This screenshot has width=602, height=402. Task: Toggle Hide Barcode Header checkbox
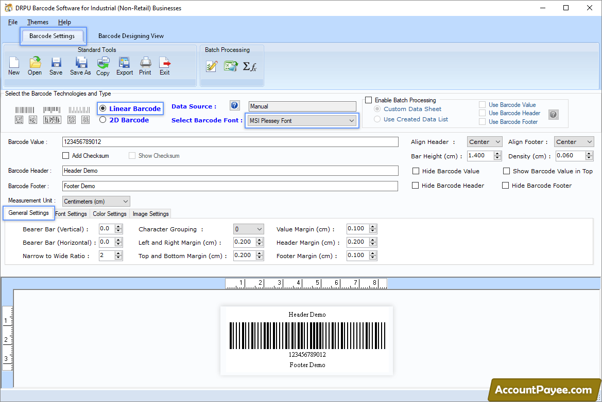click(x=415, y=186)
